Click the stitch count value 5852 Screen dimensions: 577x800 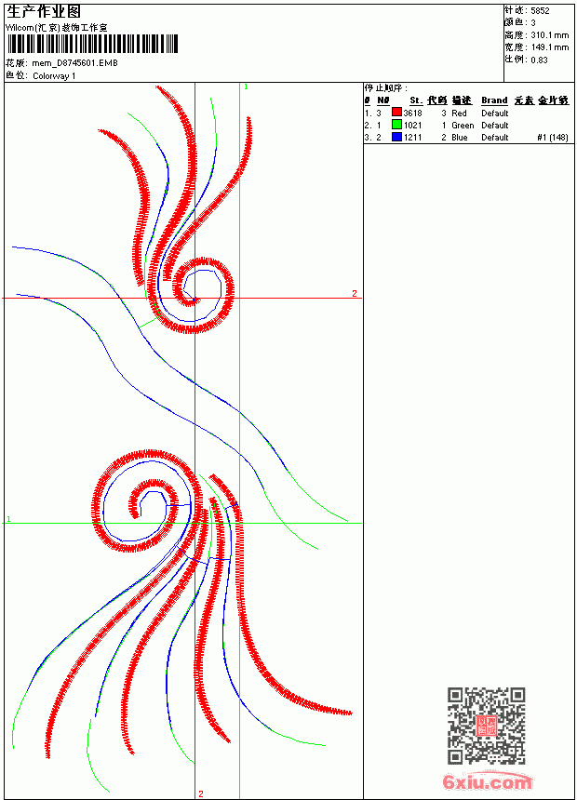coord(540,10)
